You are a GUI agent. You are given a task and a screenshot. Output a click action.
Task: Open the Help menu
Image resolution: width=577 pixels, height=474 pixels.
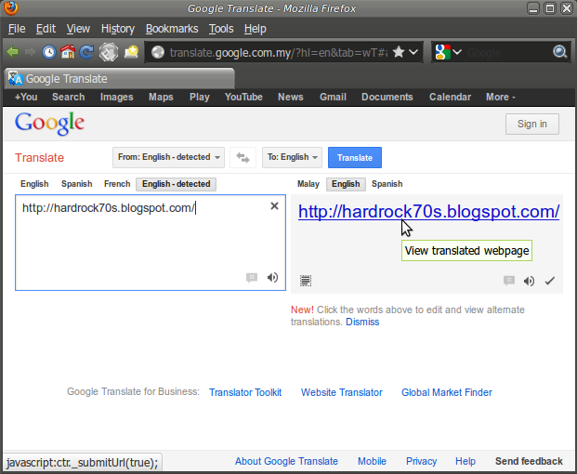pyautogui.click(x=255, y=29)
